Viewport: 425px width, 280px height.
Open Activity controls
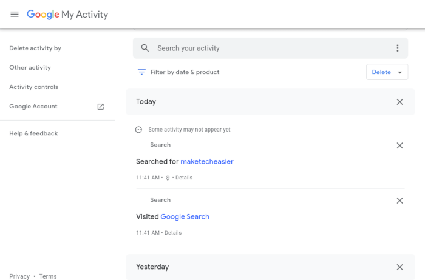pyautogui.click(x=33, y=87)
